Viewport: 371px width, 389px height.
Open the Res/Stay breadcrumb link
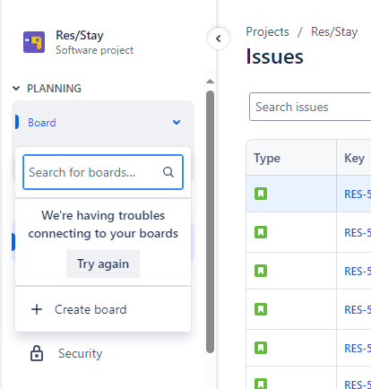point(334,31)
